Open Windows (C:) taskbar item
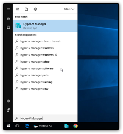The width and height of the screenshot is (123, 134). pyautogui.click(x=43, y=126)
